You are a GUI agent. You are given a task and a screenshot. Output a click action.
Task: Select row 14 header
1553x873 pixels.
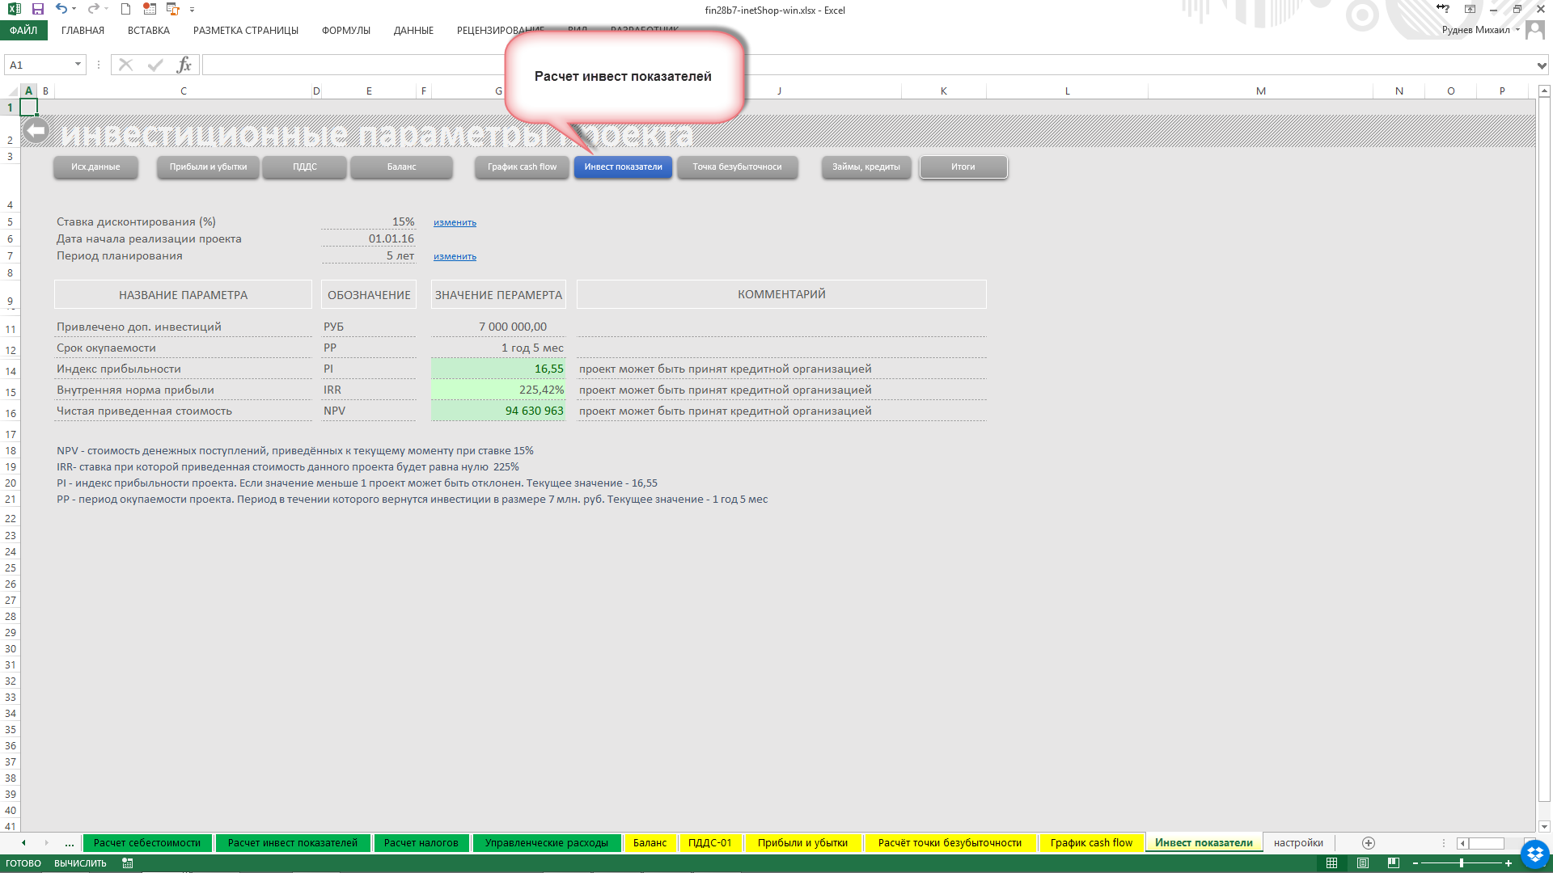pos(11,371)
